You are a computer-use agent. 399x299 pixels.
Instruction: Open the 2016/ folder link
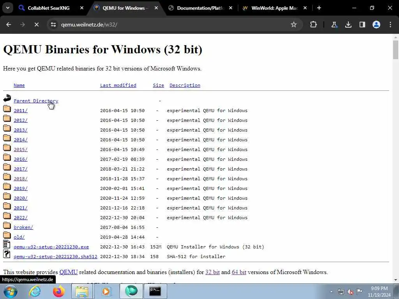[21, 159]
